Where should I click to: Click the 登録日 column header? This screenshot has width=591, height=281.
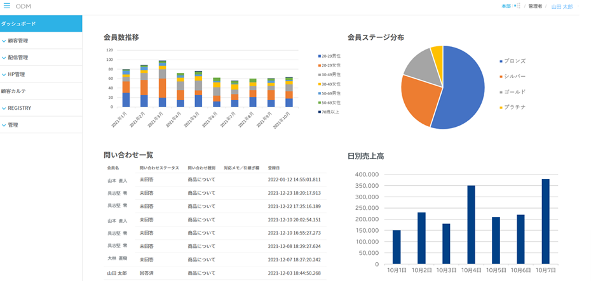pyautogui.click(x=274, y=167)
